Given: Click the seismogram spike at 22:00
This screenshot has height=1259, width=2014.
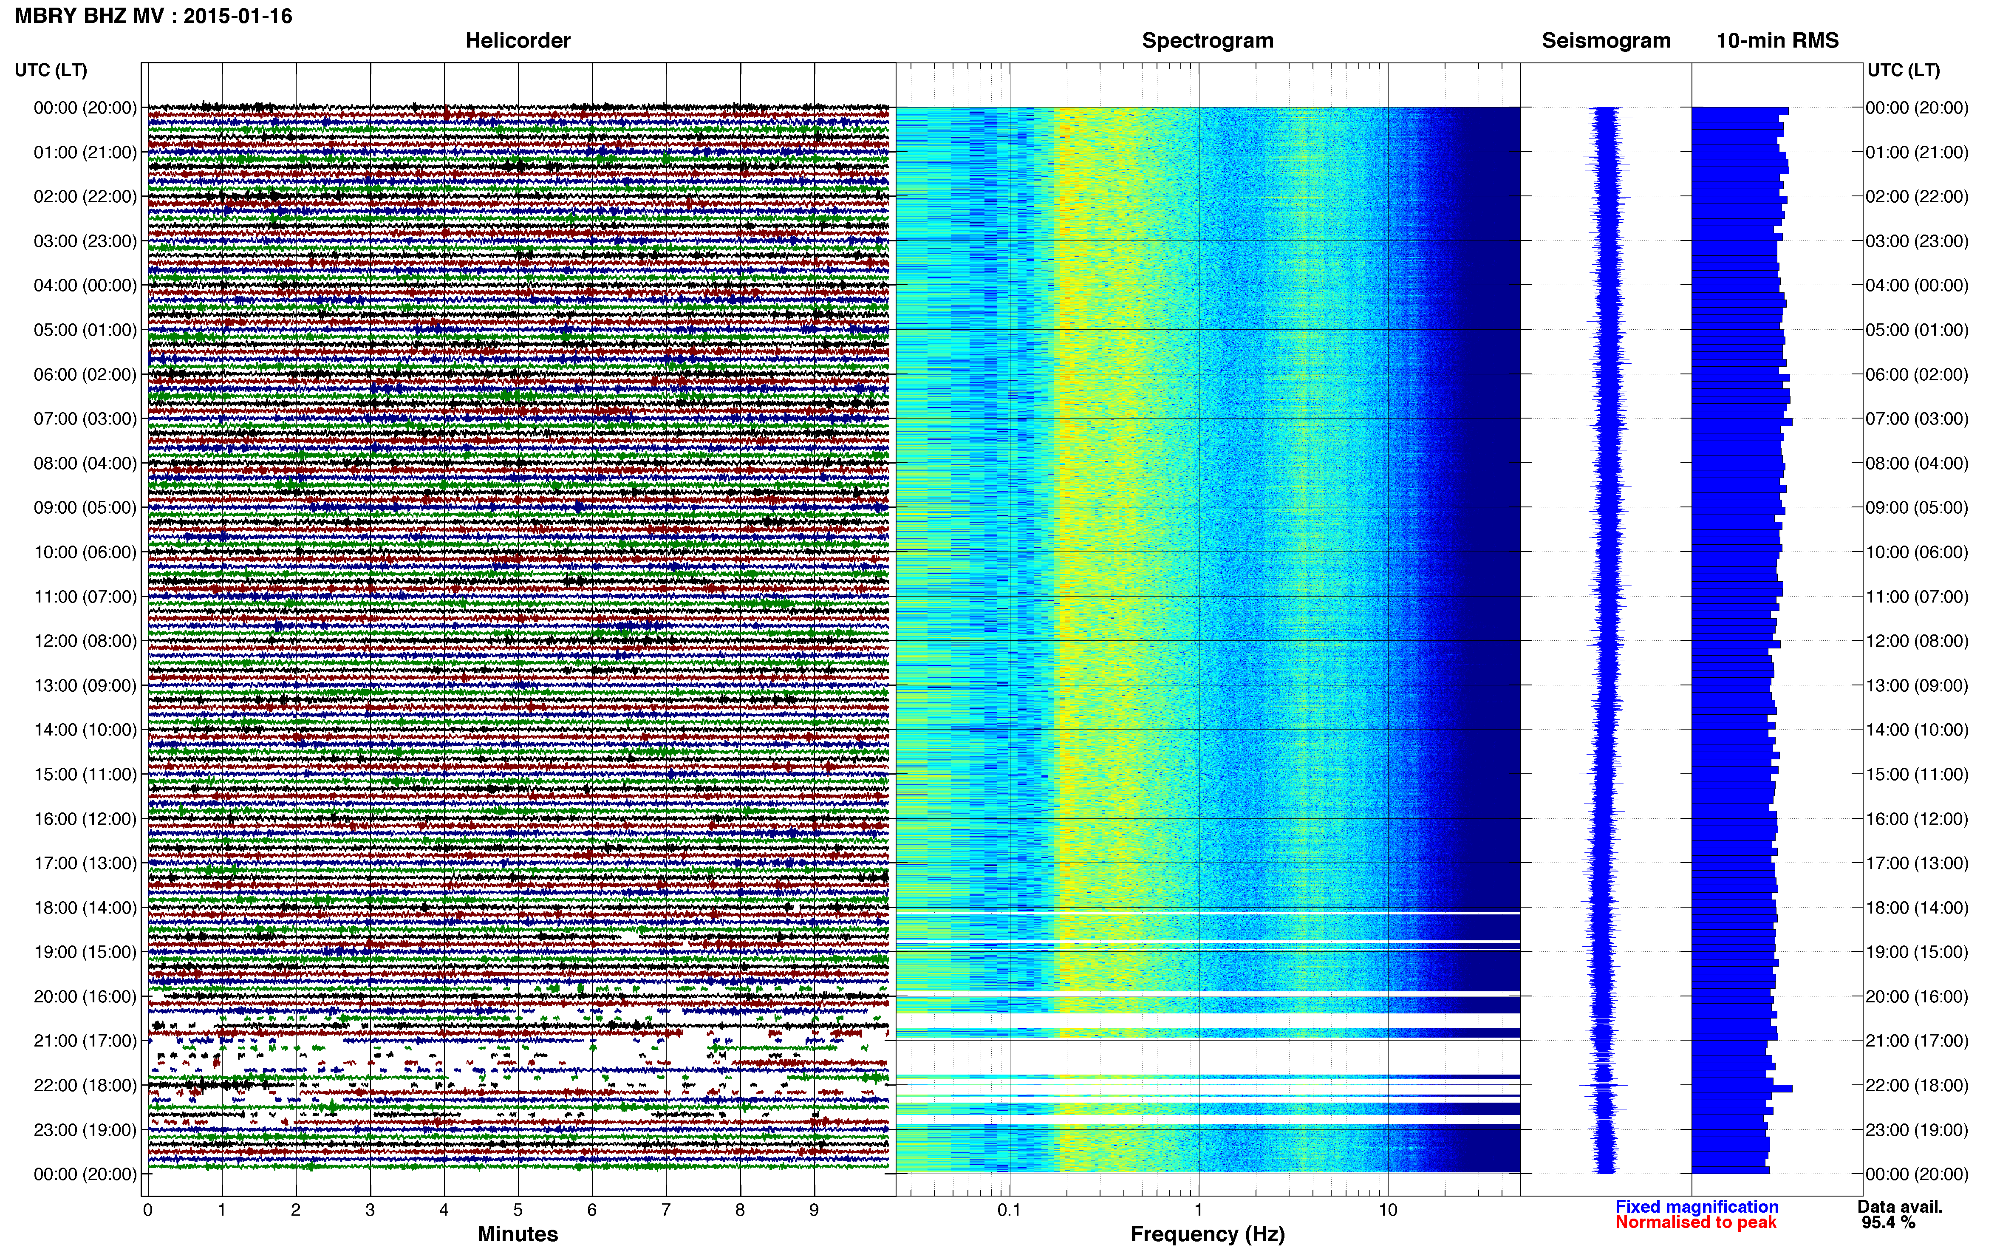Looking at the screenshot, I should coord(1604,1085).
